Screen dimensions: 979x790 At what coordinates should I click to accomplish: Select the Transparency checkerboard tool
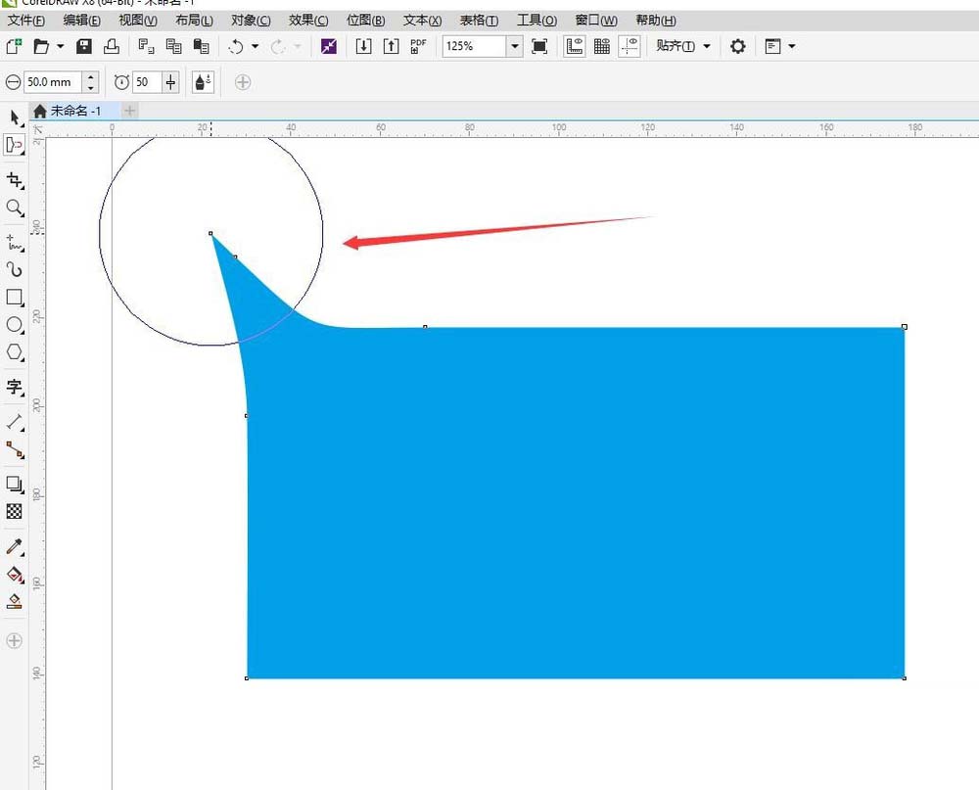click(x=15, y=511)
